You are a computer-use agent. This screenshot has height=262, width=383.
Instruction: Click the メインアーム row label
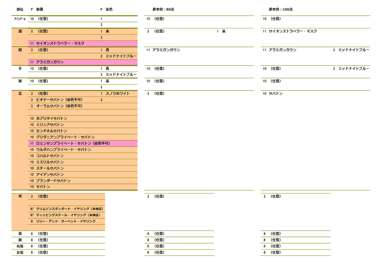[x=20, y=19]
